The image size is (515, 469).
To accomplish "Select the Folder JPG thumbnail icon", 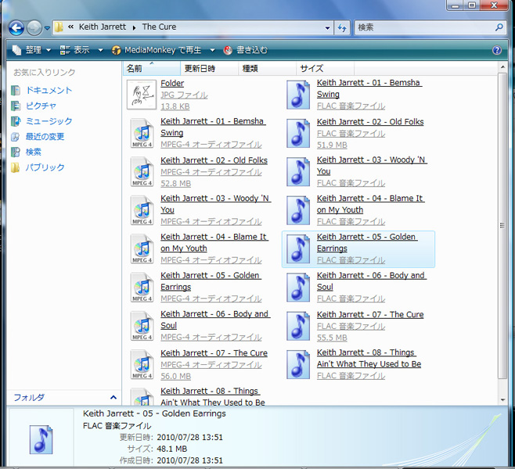I will (x=142, y=95).
